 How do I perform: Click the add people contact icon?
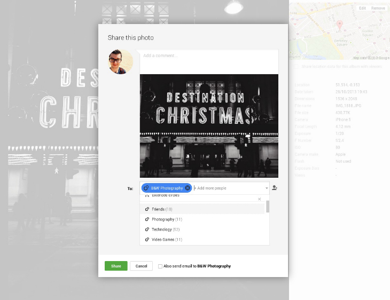275,188
